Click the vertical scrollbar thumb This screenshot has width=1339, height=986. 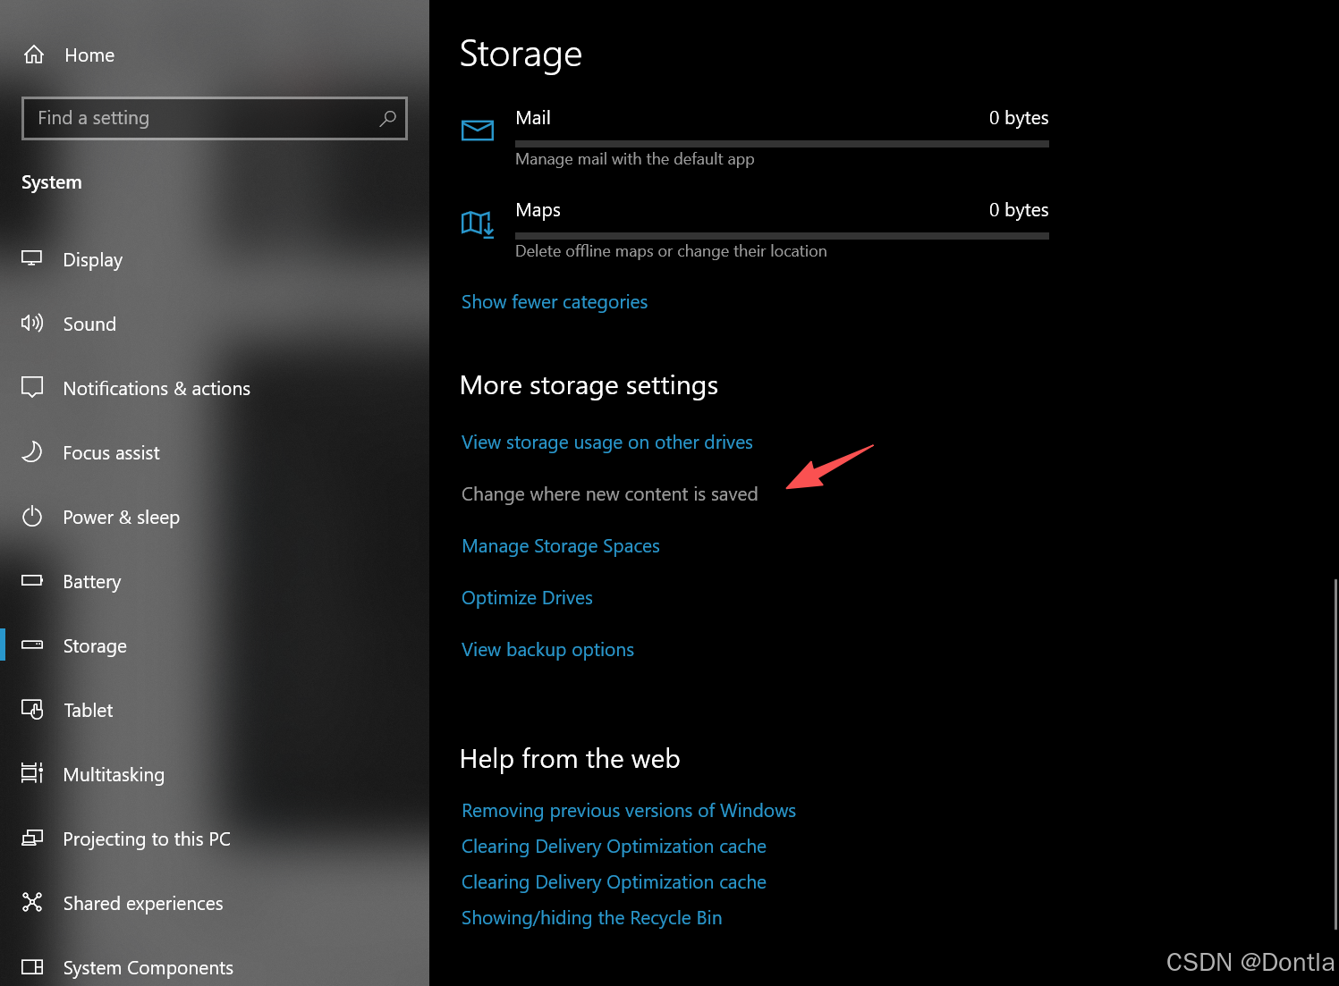[1335, 754]
